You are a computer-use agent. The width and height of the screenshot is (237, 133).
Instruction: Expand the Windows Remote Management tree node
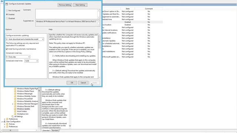13,104
